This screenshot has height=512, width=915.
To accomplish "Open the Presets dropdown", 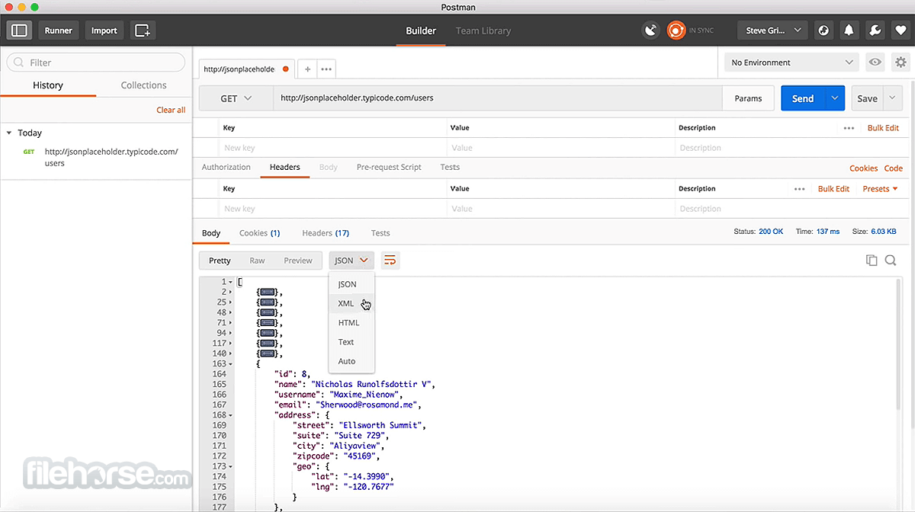I will (x=880, y=189).
